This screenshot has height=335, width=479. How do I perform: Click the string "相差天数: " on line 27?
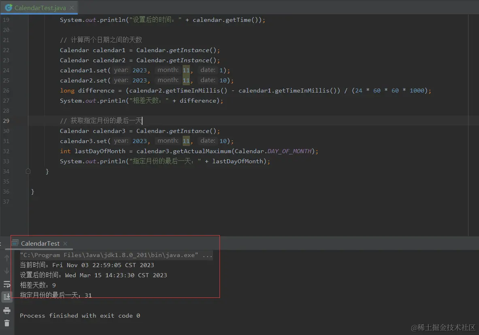149,101
